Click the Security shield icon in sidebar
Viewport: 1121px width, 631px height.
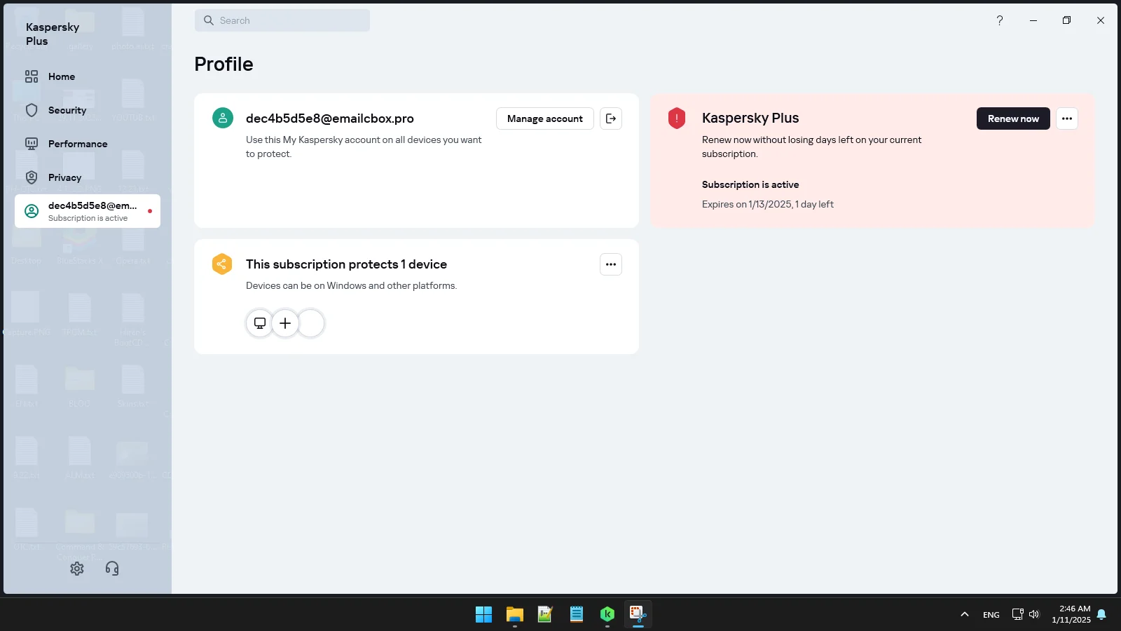(32, 110)
